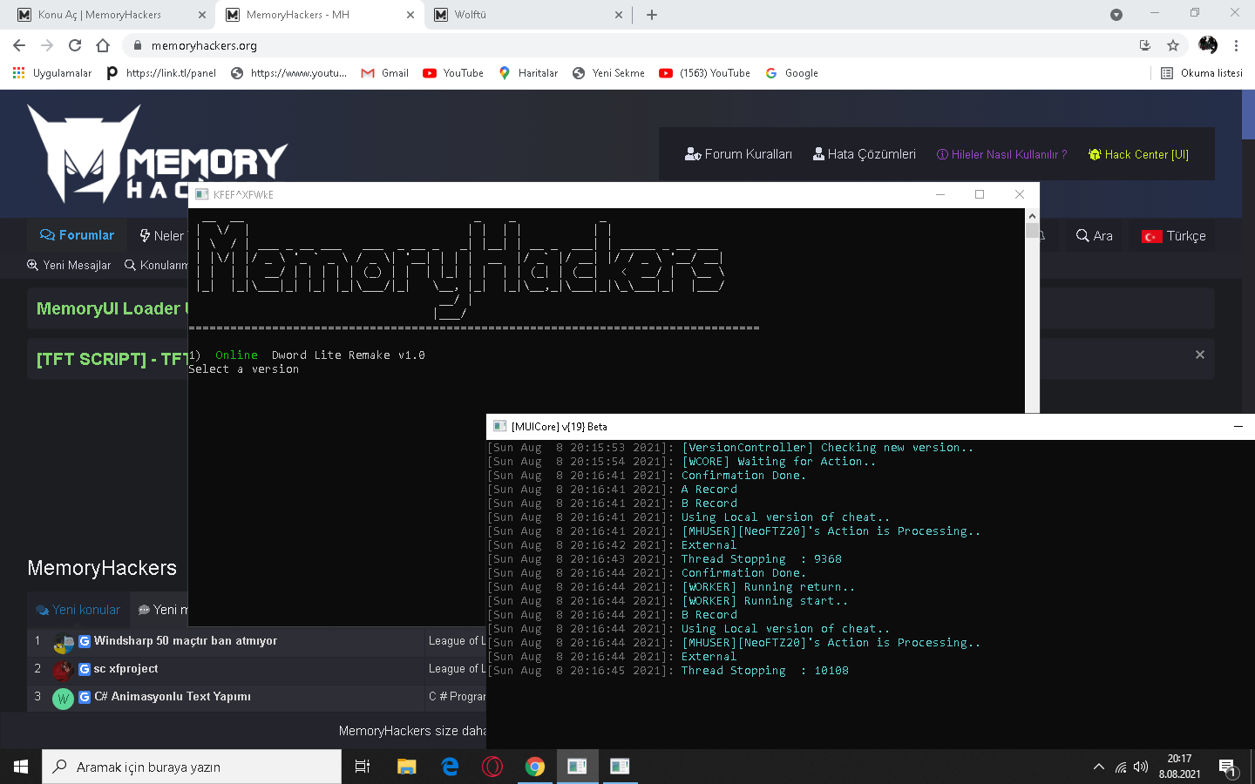Open Microsoft Edge from the taskbar
This screenshot has height=784, width=1255.
(x=450, y=767)
